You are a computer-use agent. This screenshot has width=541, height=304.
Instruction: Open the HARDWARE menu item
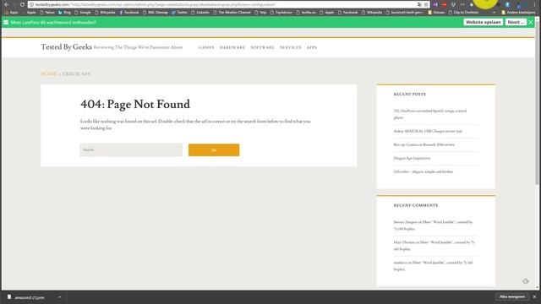[x=232, y=47]
